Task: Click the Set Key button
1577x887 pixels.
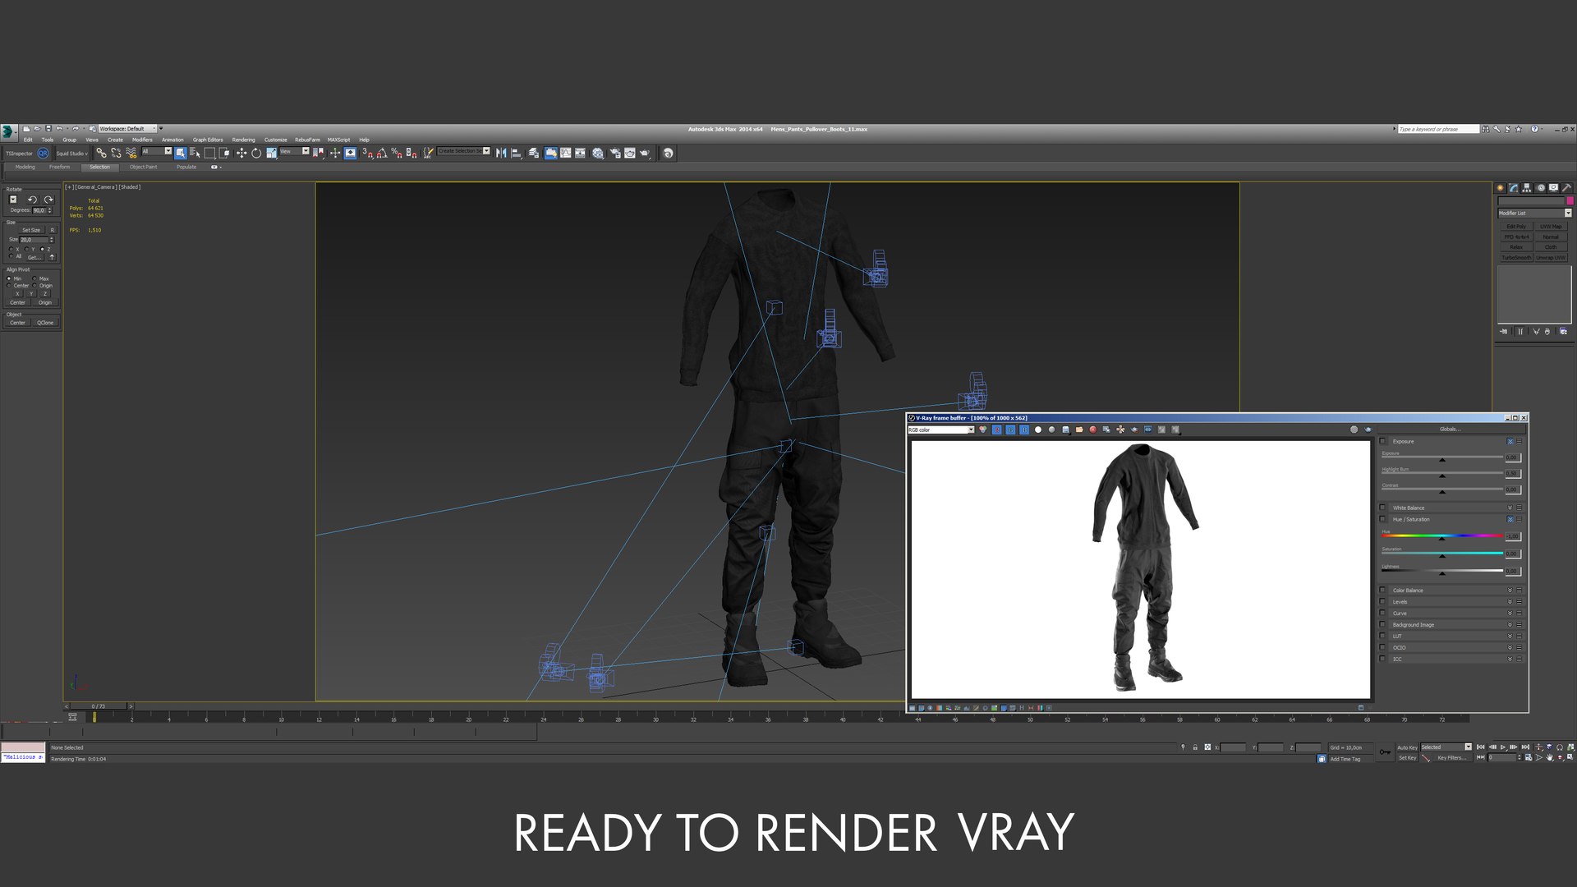Action: [1407, 758]
